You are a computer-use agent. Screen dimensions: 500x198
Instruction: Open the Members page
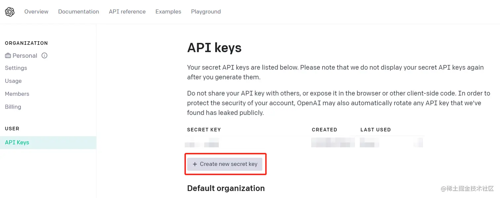(17, 94)
